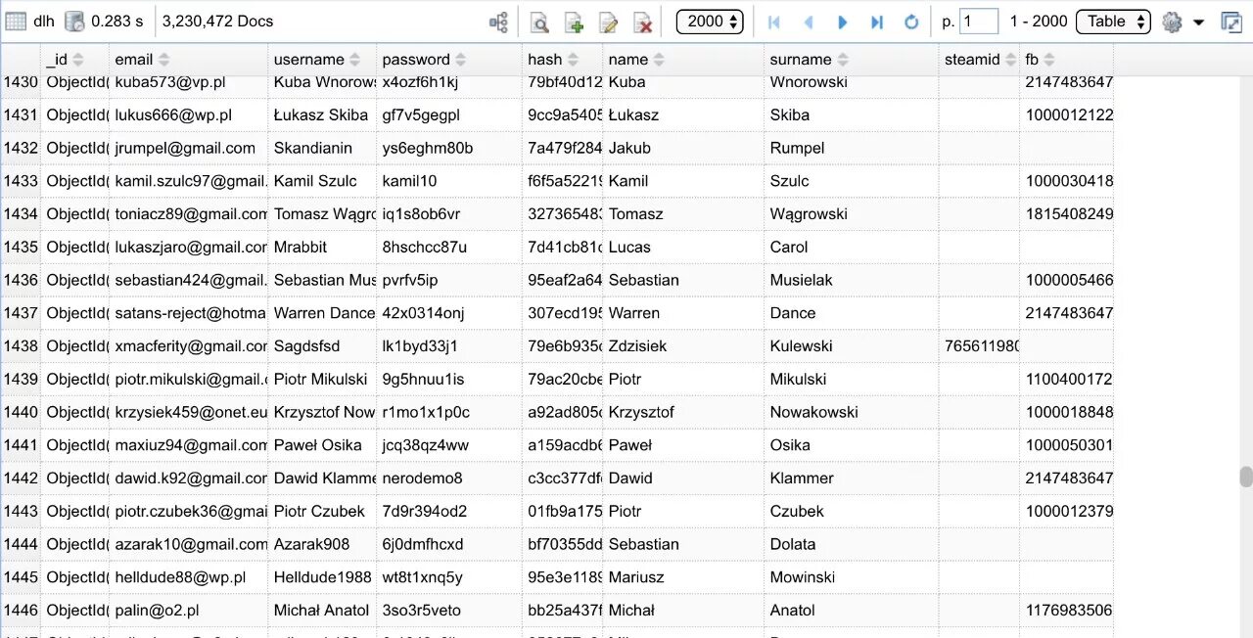Image resolution: width=1253 pixels, height=638 pixels.
Task: Open the page size 2000 dropdown
Action: (x=710, y=22)
